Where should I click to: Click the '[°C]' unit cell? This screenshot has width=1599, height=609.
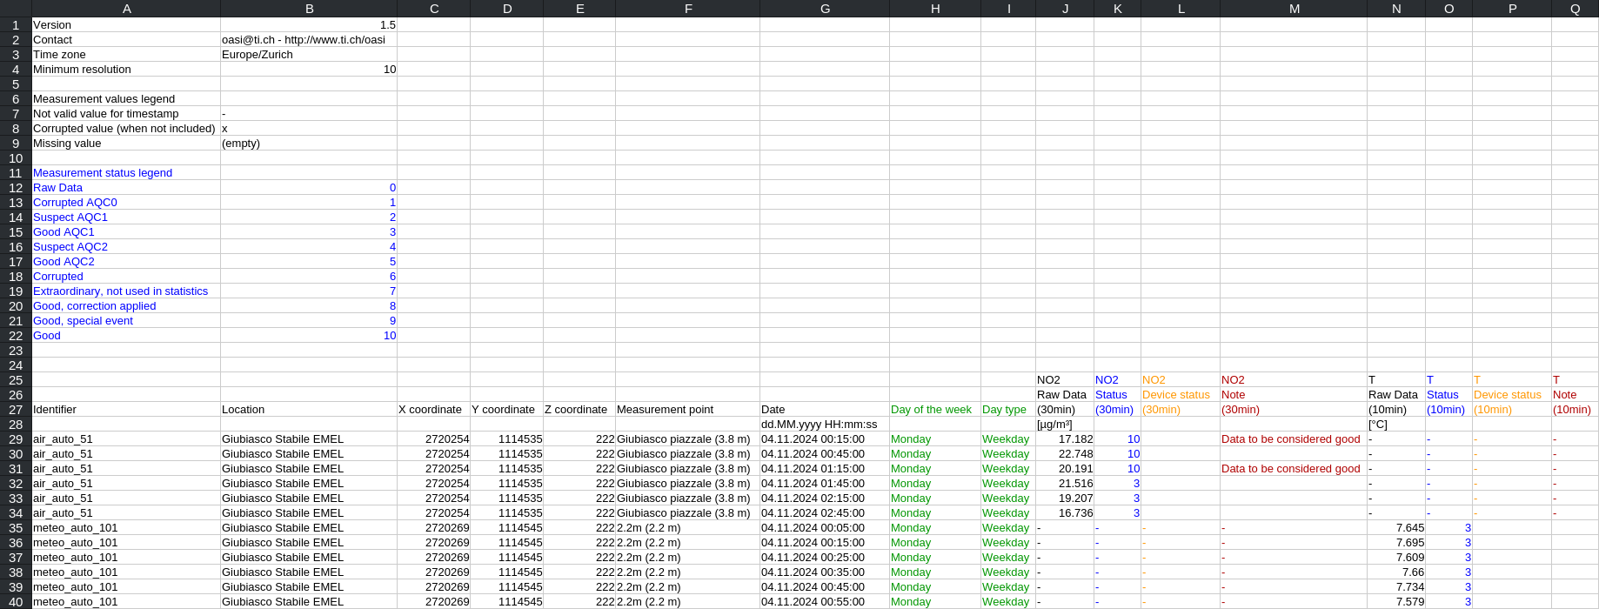coord(1396,425)
